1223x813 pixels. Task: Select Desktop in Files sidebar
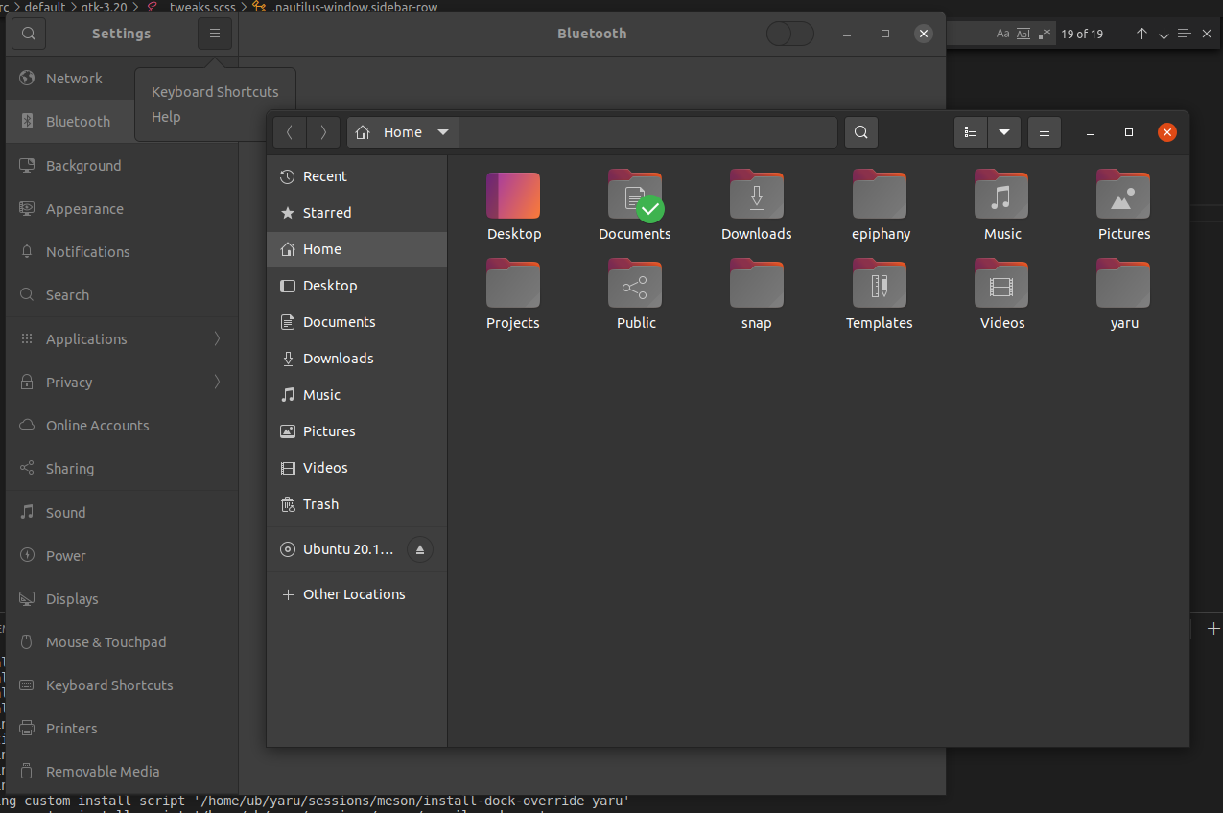coord(357,286)
